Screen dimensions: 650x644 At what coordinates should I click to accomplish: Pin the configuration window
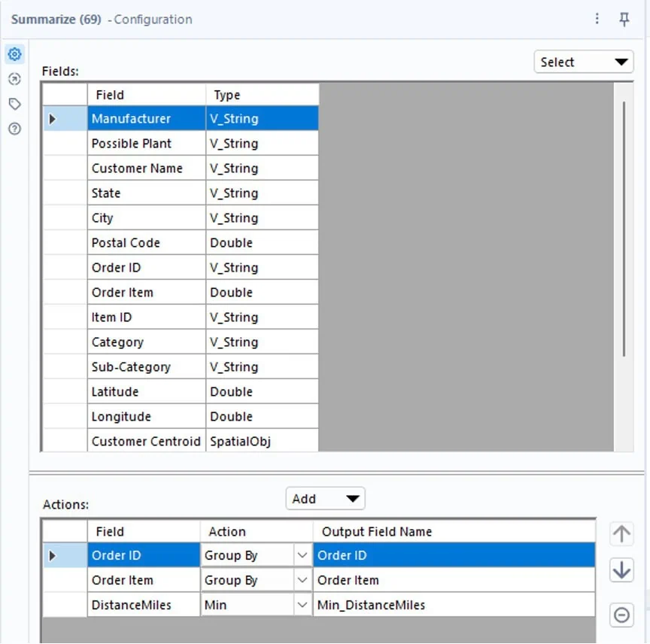[624, 20]
